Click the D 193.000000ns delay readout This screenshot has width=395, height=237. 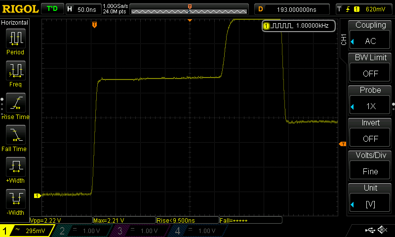292,9
